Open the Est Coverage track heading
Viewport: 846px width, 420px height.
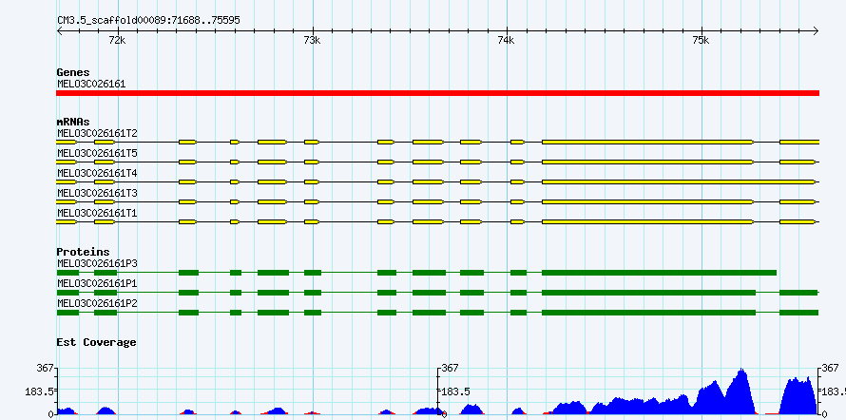(x=97, y=342)
